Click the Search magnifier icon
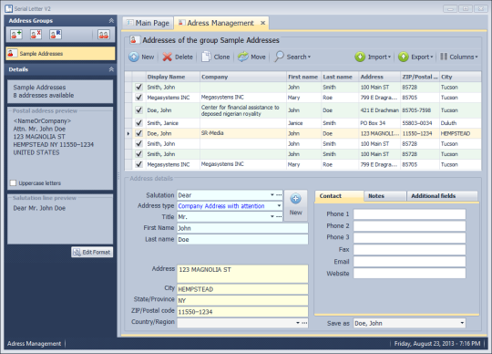This screenshot has width=492, height=354. (x=279, y=57)
